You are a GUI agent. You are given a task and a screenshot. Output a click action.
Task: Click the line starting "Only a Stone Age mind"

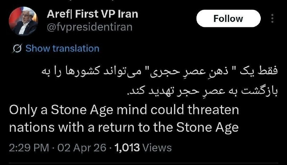pyautogui.click(x=124, y=110)
